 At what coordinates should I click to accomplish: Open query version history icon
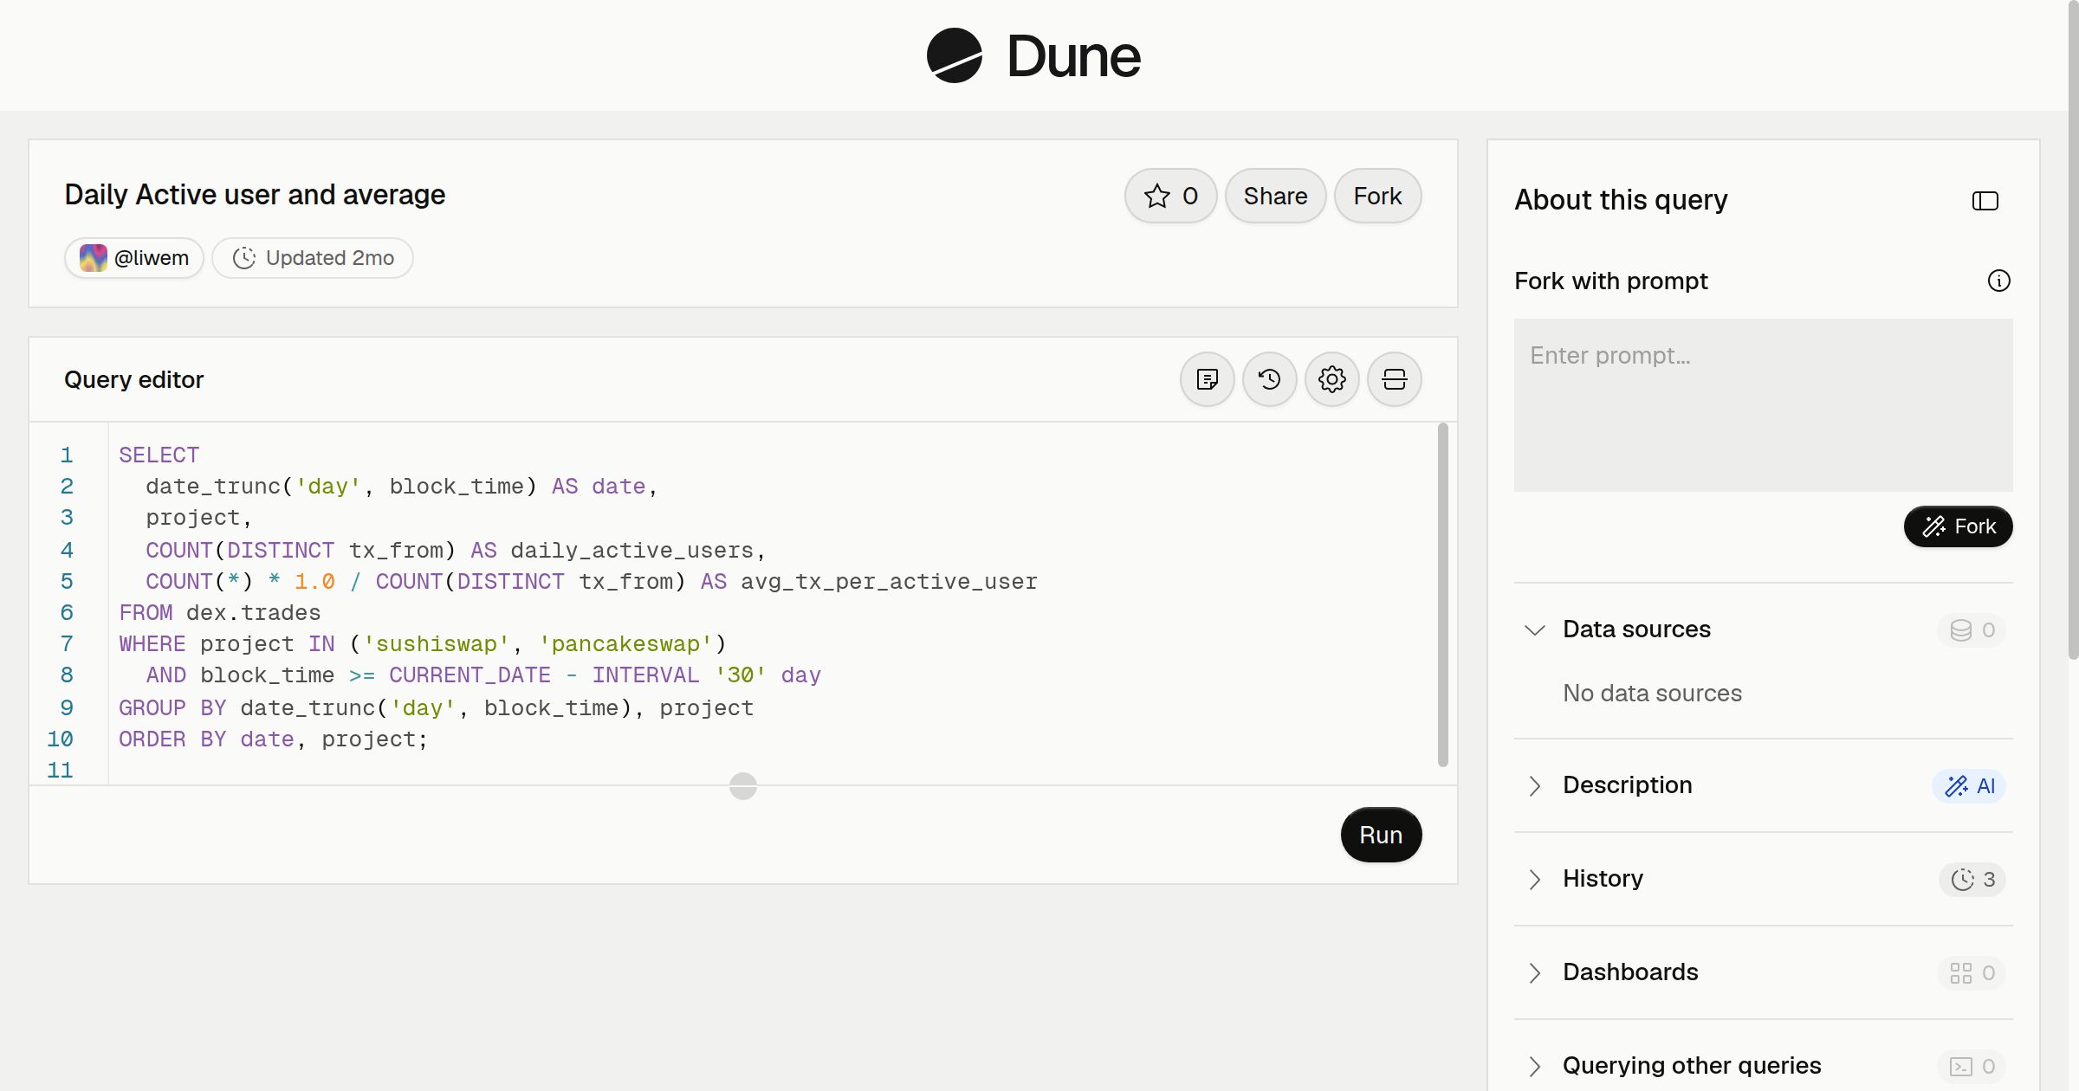pyautogui.click(x=1270, y=379)
